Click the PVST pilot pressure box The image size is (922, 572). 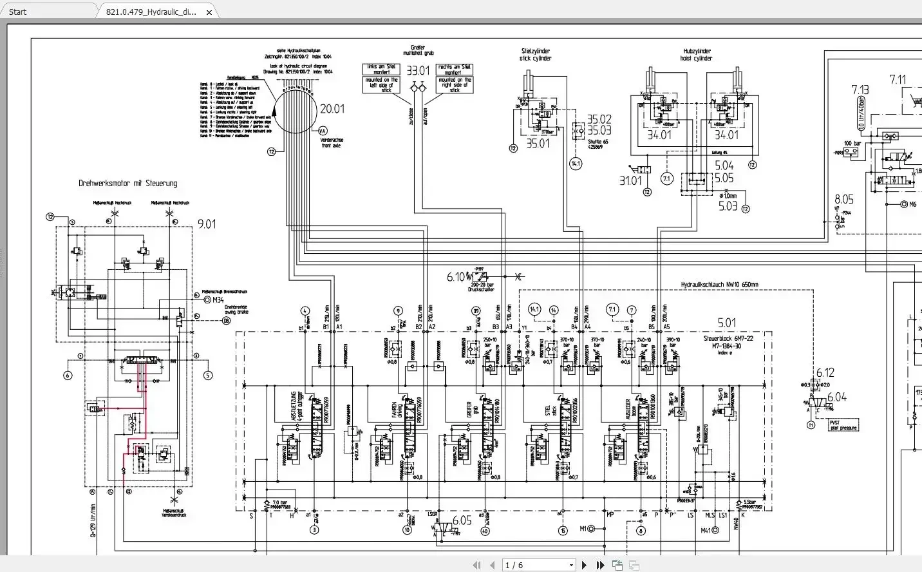click(x=843, y=424)
